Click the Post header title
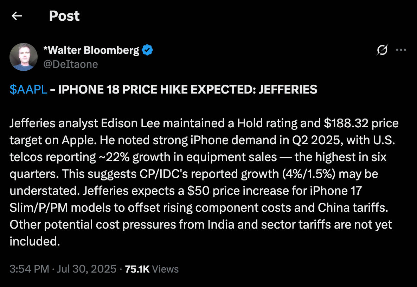 click(x=64, y=16)
